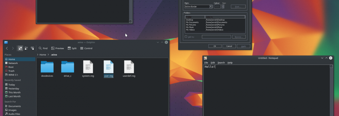Viewport: 339px width, 116px height.
Task: Click the Font... button
Action: (x=238, y=7)
